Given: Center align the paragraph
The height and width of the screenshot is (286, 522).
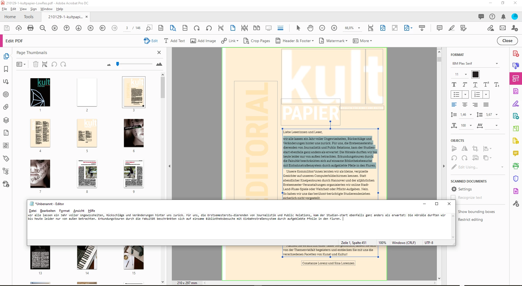Looking at the screenshot, I should (465, 105).
